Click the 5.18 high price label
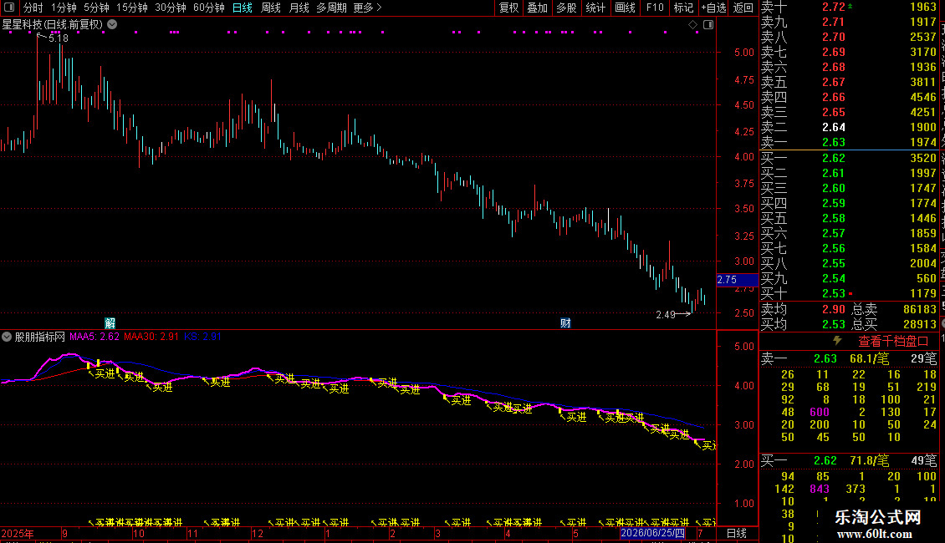This screenshot has height=543, width=945. point(59,38)
